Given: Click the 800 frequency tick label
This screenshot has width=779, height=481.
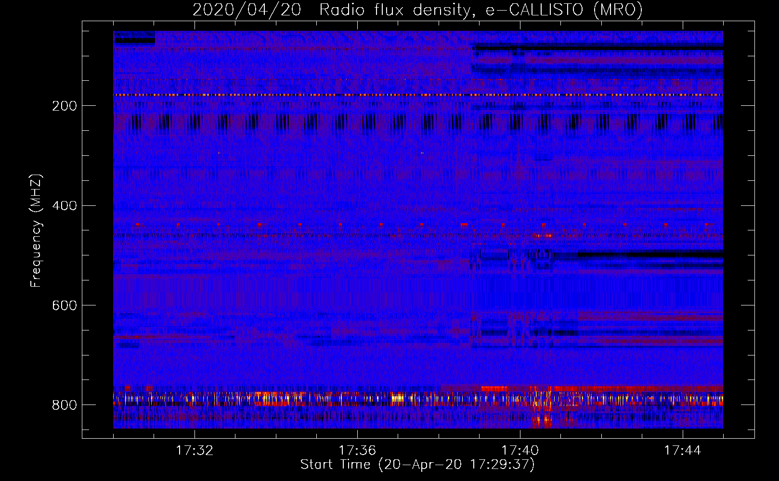Looking at the screenshot, I should pyautogui.click(x=65, y=405).
